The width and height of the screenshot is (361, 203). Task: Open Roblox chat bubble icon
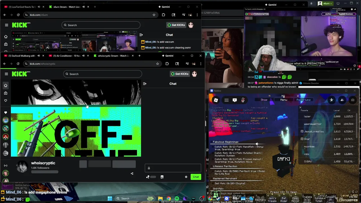[235, 100]
